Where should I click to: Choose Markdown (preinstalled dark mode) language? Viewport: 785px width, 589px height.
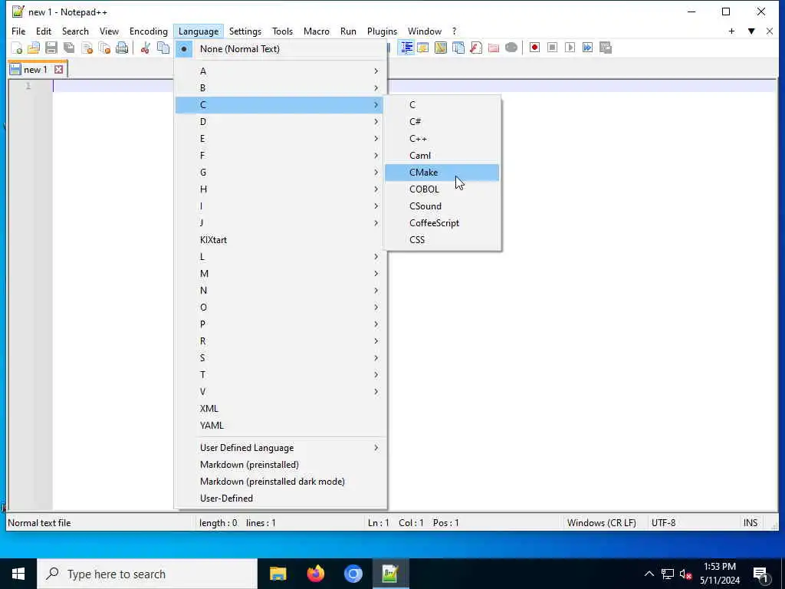tap(281, 482)
